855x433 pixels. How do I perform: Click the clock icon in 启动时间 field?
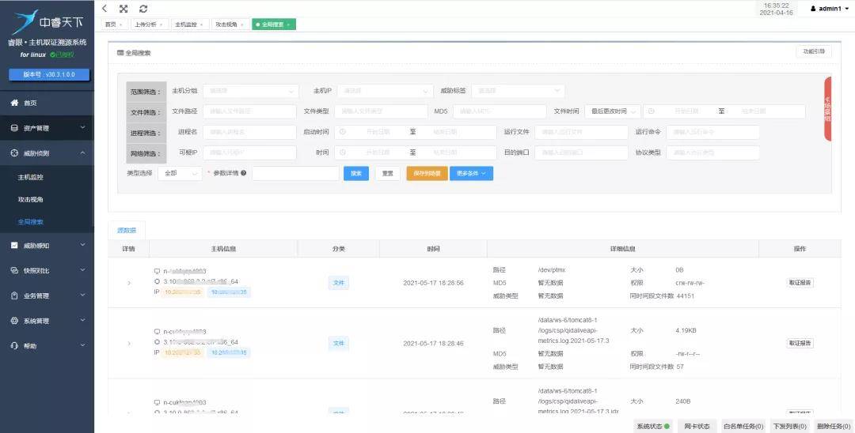point(343,132)
